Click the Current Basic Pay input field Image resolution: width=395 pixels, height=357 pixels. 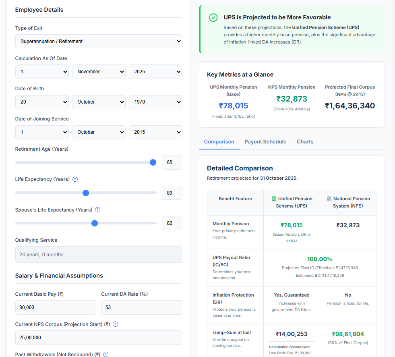tap(56, 307)
